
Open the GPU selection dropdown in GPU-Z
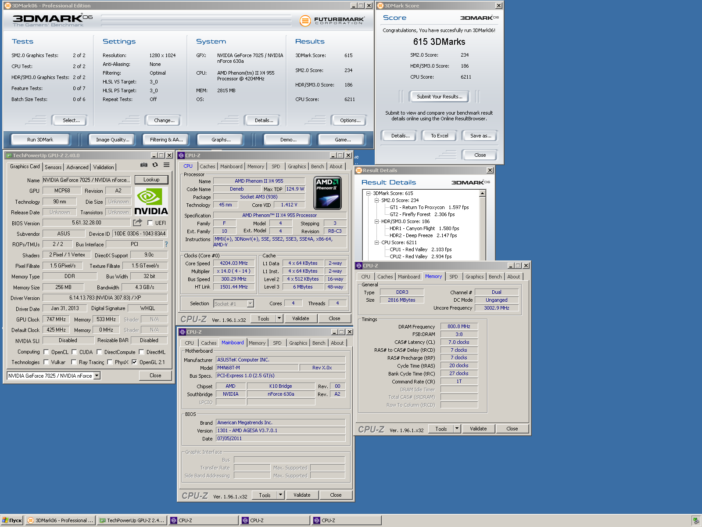(97, 375)
